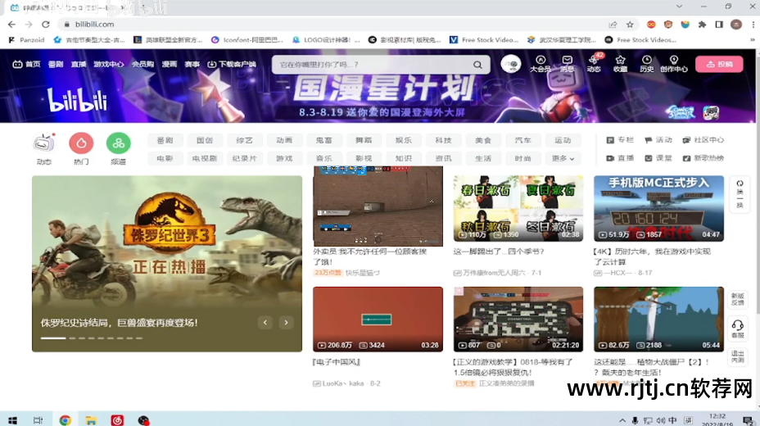Reload the page with browser refresh
This screenshot has height=426, width=760.
point(46,25)
